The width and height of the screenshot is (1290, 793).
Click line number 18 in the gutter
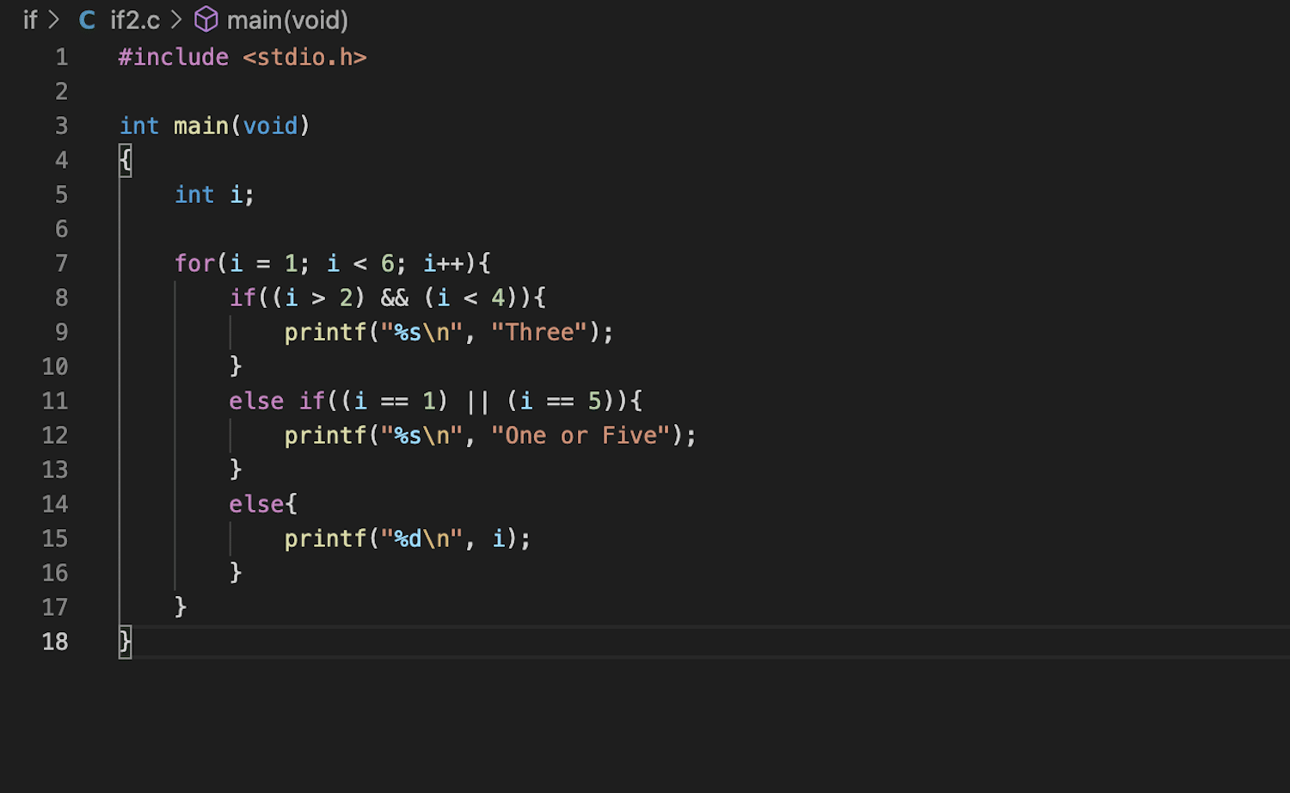[x=55, y=642]
